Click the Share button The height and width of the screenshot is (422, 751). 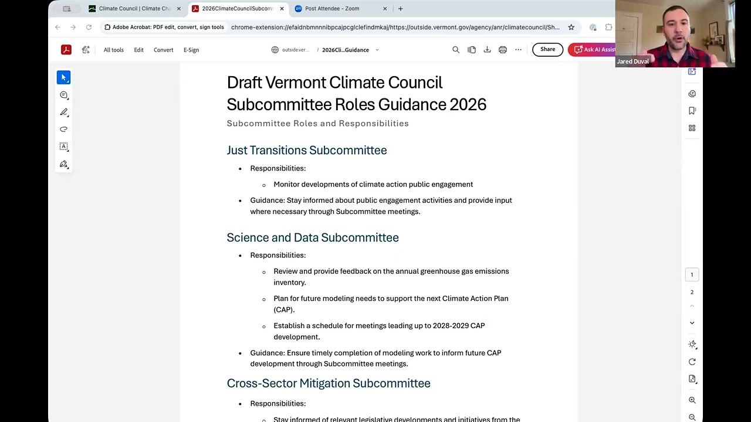point(547,49)
